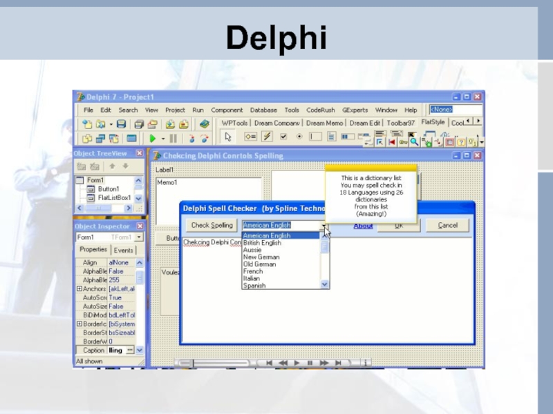Select the flat edit box component

pos(315,137)
